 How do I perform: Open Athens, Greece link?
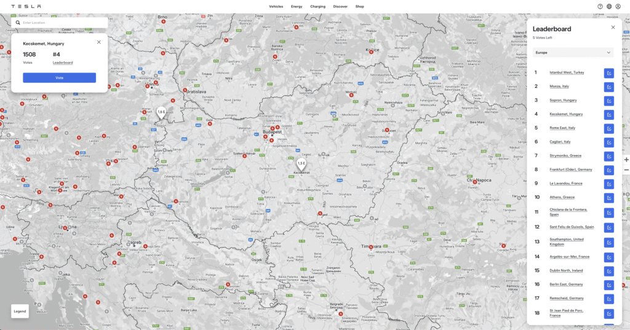[562, 197]
